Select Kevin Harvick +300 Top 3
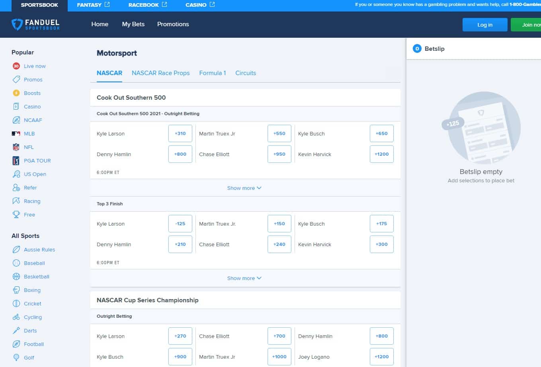Screen dimensions: 541x367 point(382,244)
